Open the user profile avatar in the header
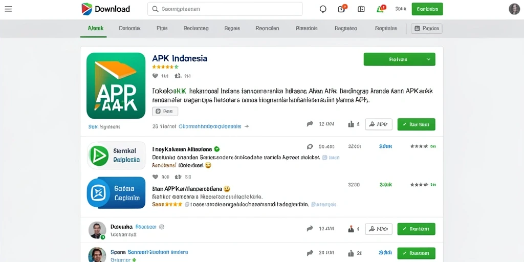Viewport: 524px width, 262px height. tap(514, 9)
